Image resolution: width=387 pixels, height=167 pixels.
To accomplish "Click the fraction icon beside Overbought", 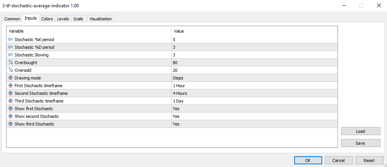I will [10, 63].
